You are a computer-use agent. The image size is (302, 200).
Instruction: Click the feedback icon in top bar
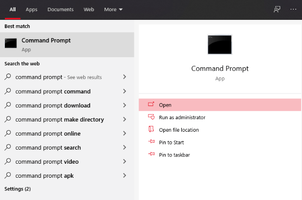tap(277, 9)
